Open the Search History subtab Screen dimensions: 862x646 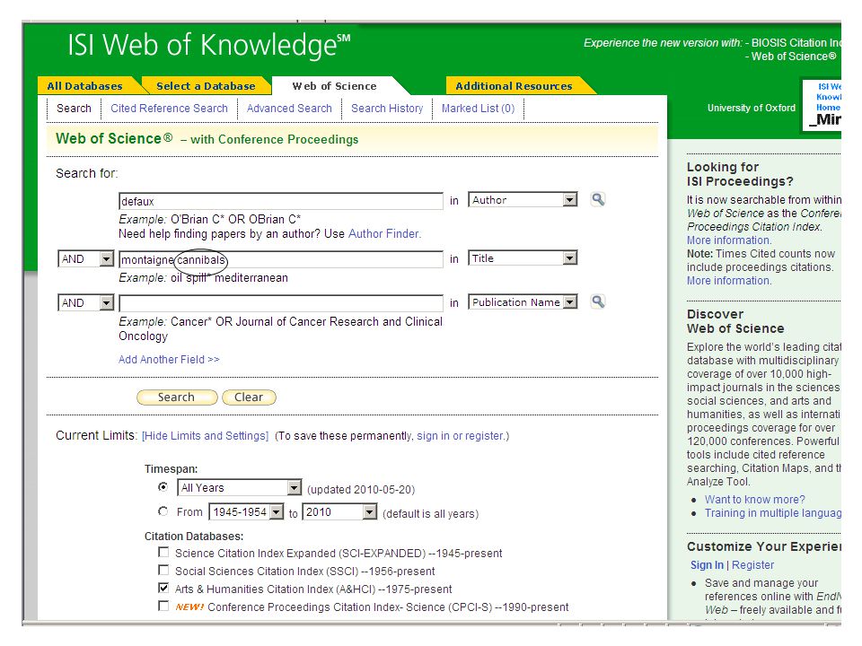tap(387, 109)
